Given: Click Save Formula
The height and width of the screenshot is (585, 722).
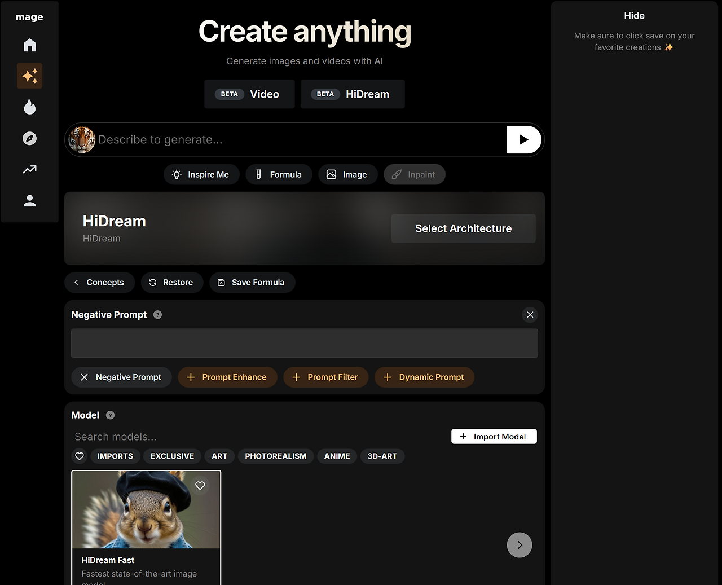Looking at the screenshot, I should coord(252,283).
